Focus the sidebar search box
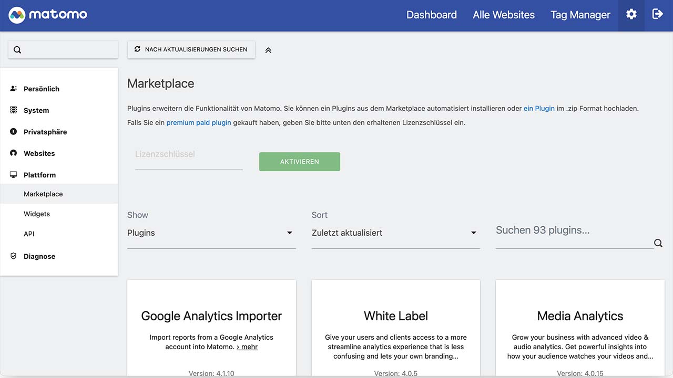This screenshot has width=673, height=378. tap(63, 50)
